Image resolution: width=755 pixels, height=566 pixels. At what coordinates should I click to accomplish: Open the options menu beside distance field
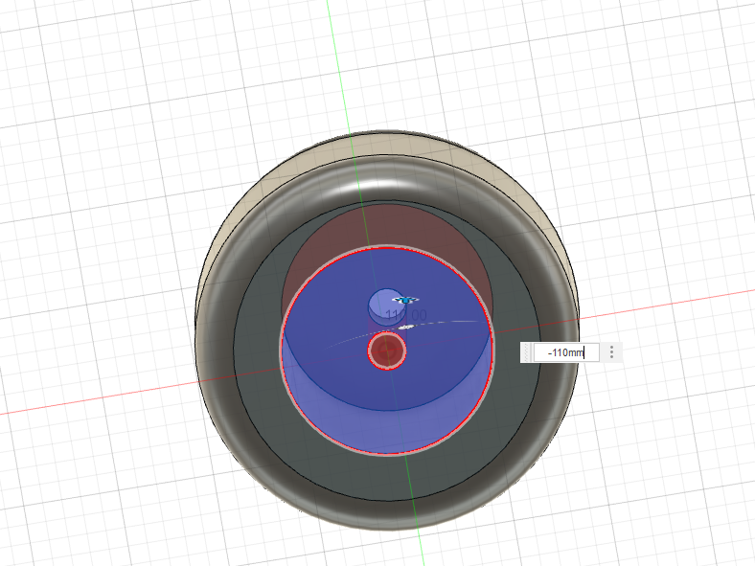point(611,352)
